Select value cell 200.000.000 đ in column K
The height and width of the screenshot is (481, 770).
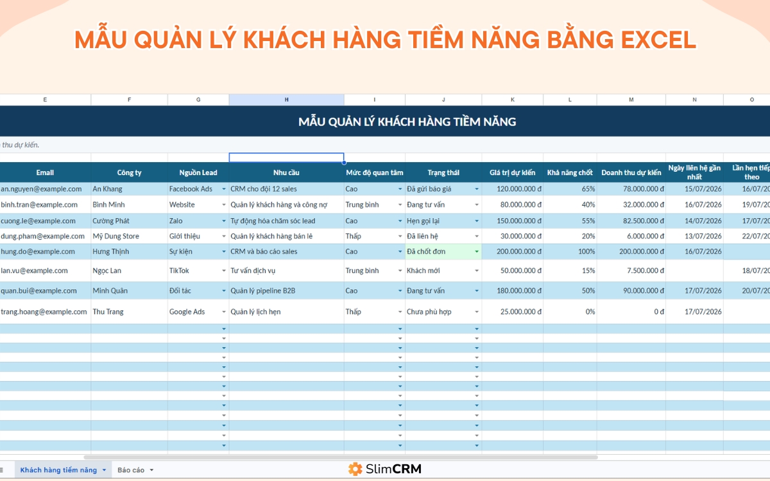point(513,251)
